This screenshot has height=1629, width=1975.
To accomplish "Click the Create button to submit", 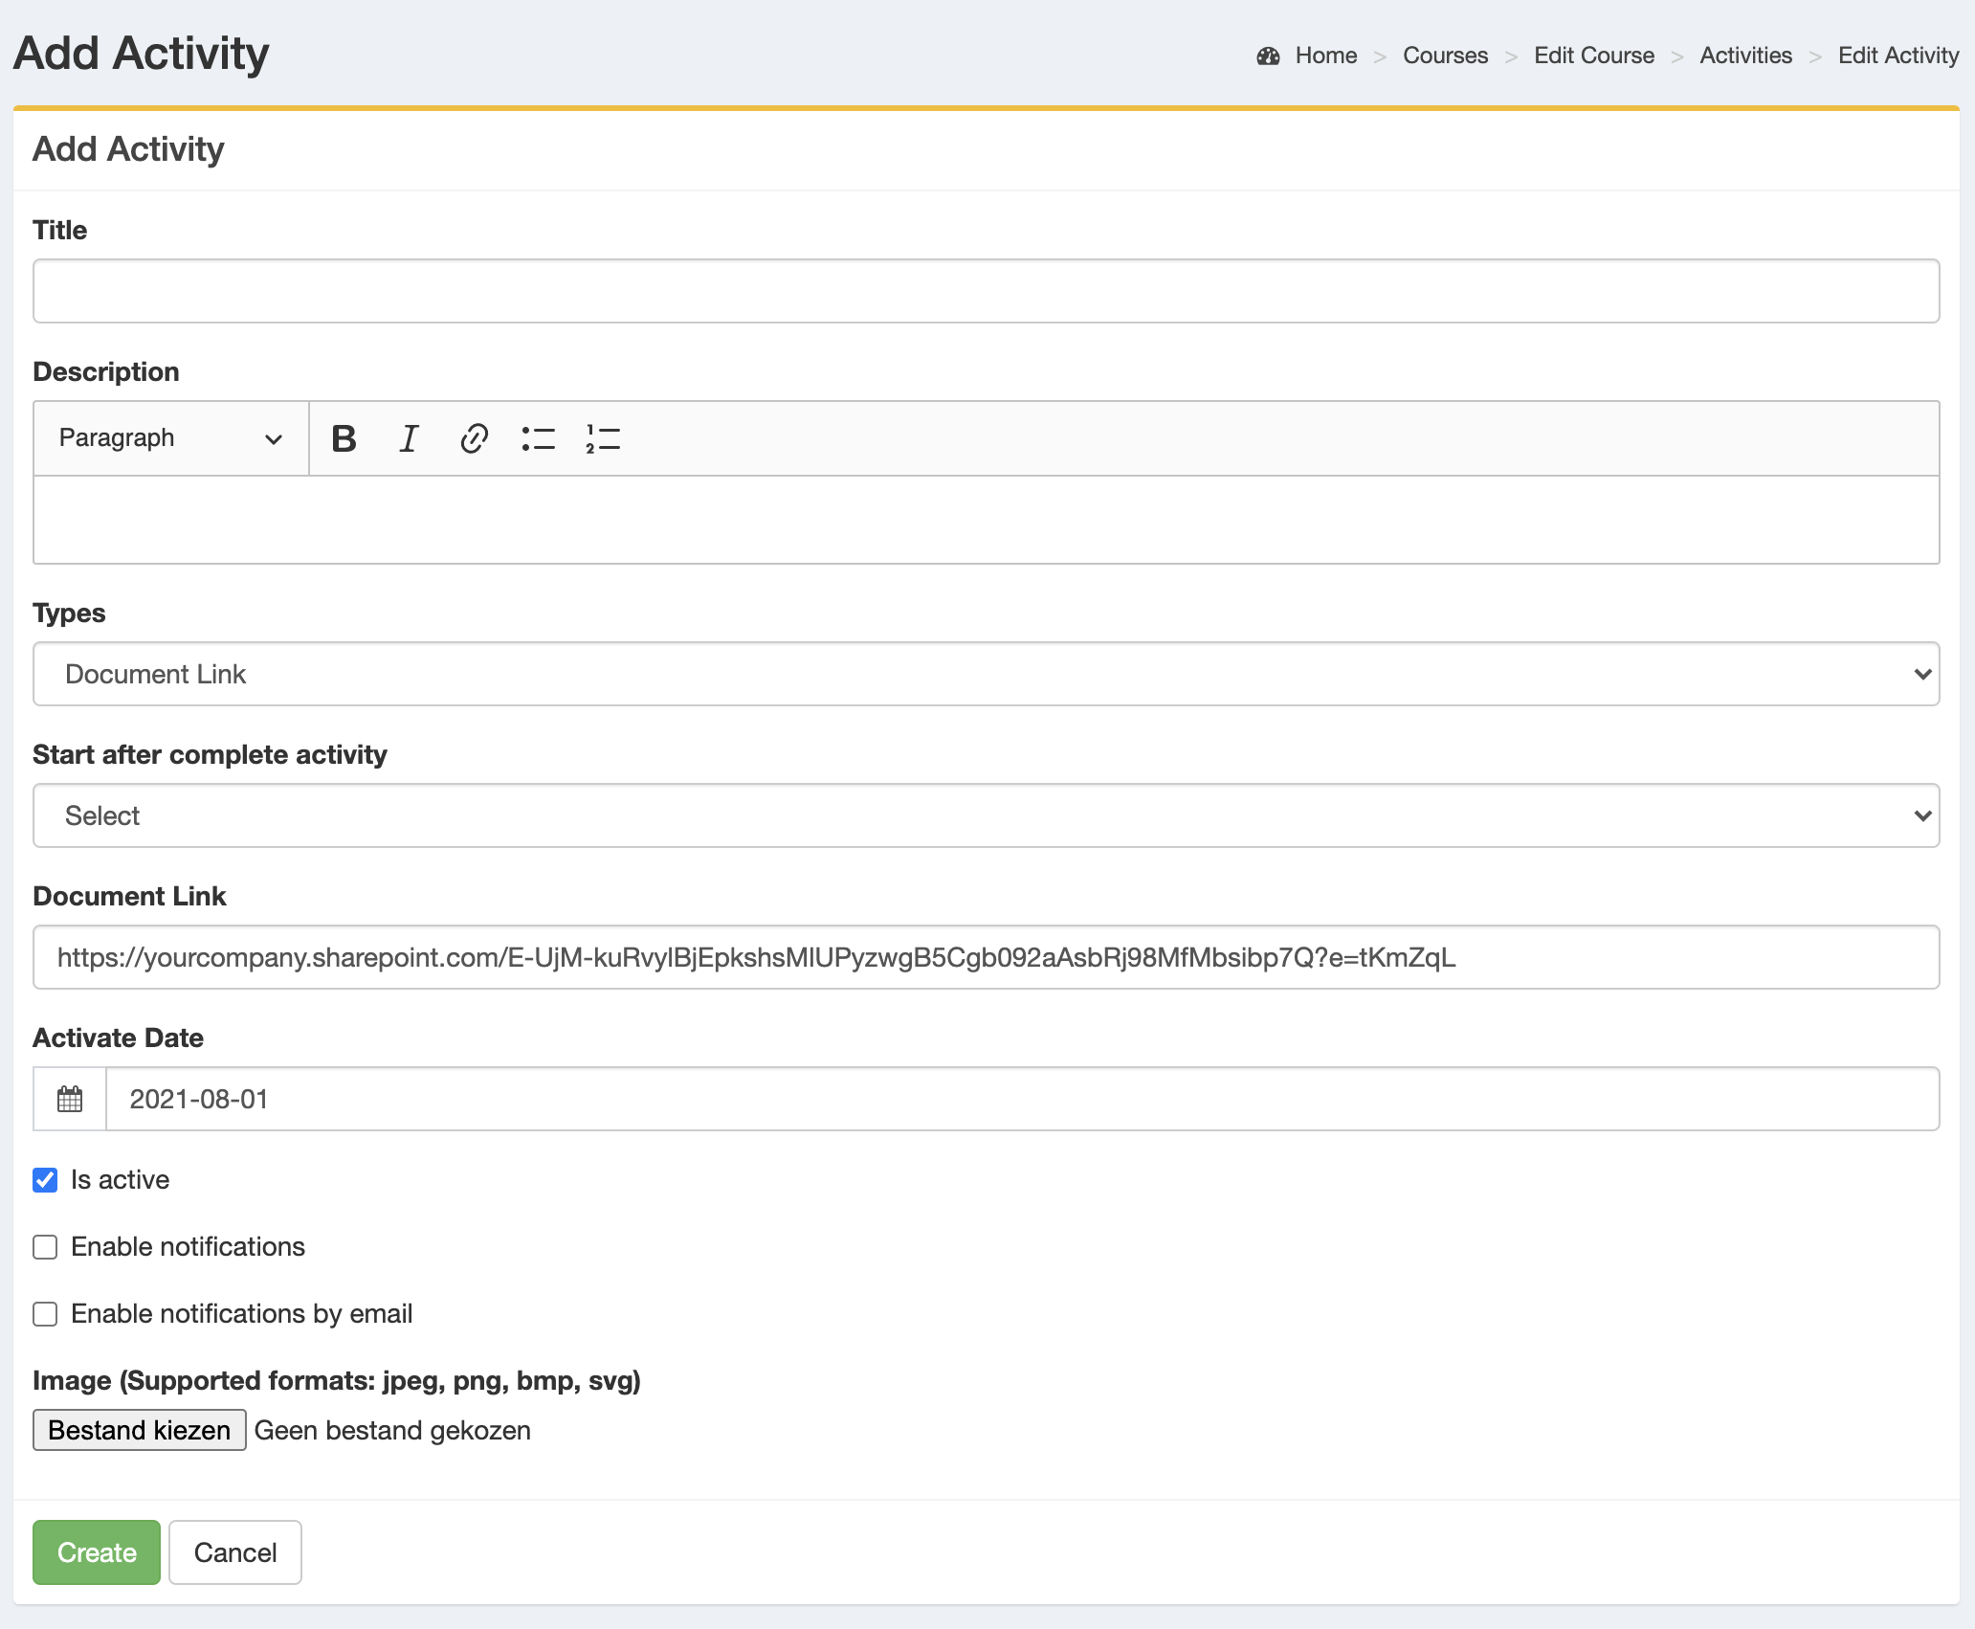I will click(x=95, y=1551).
